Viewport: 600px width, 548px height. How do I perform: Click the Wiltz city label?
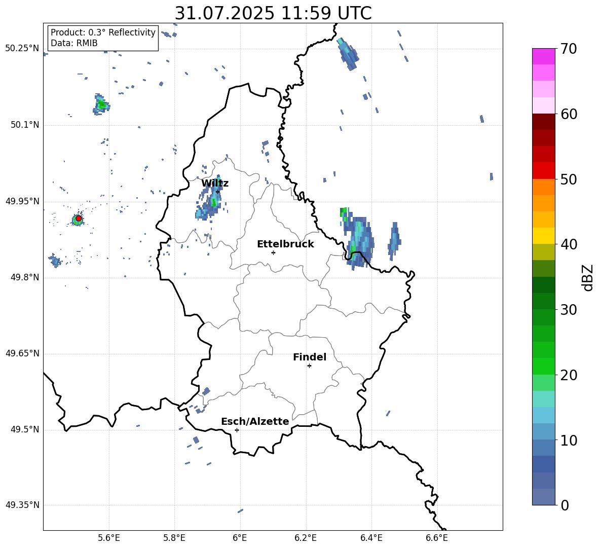(x=215, y=184)
